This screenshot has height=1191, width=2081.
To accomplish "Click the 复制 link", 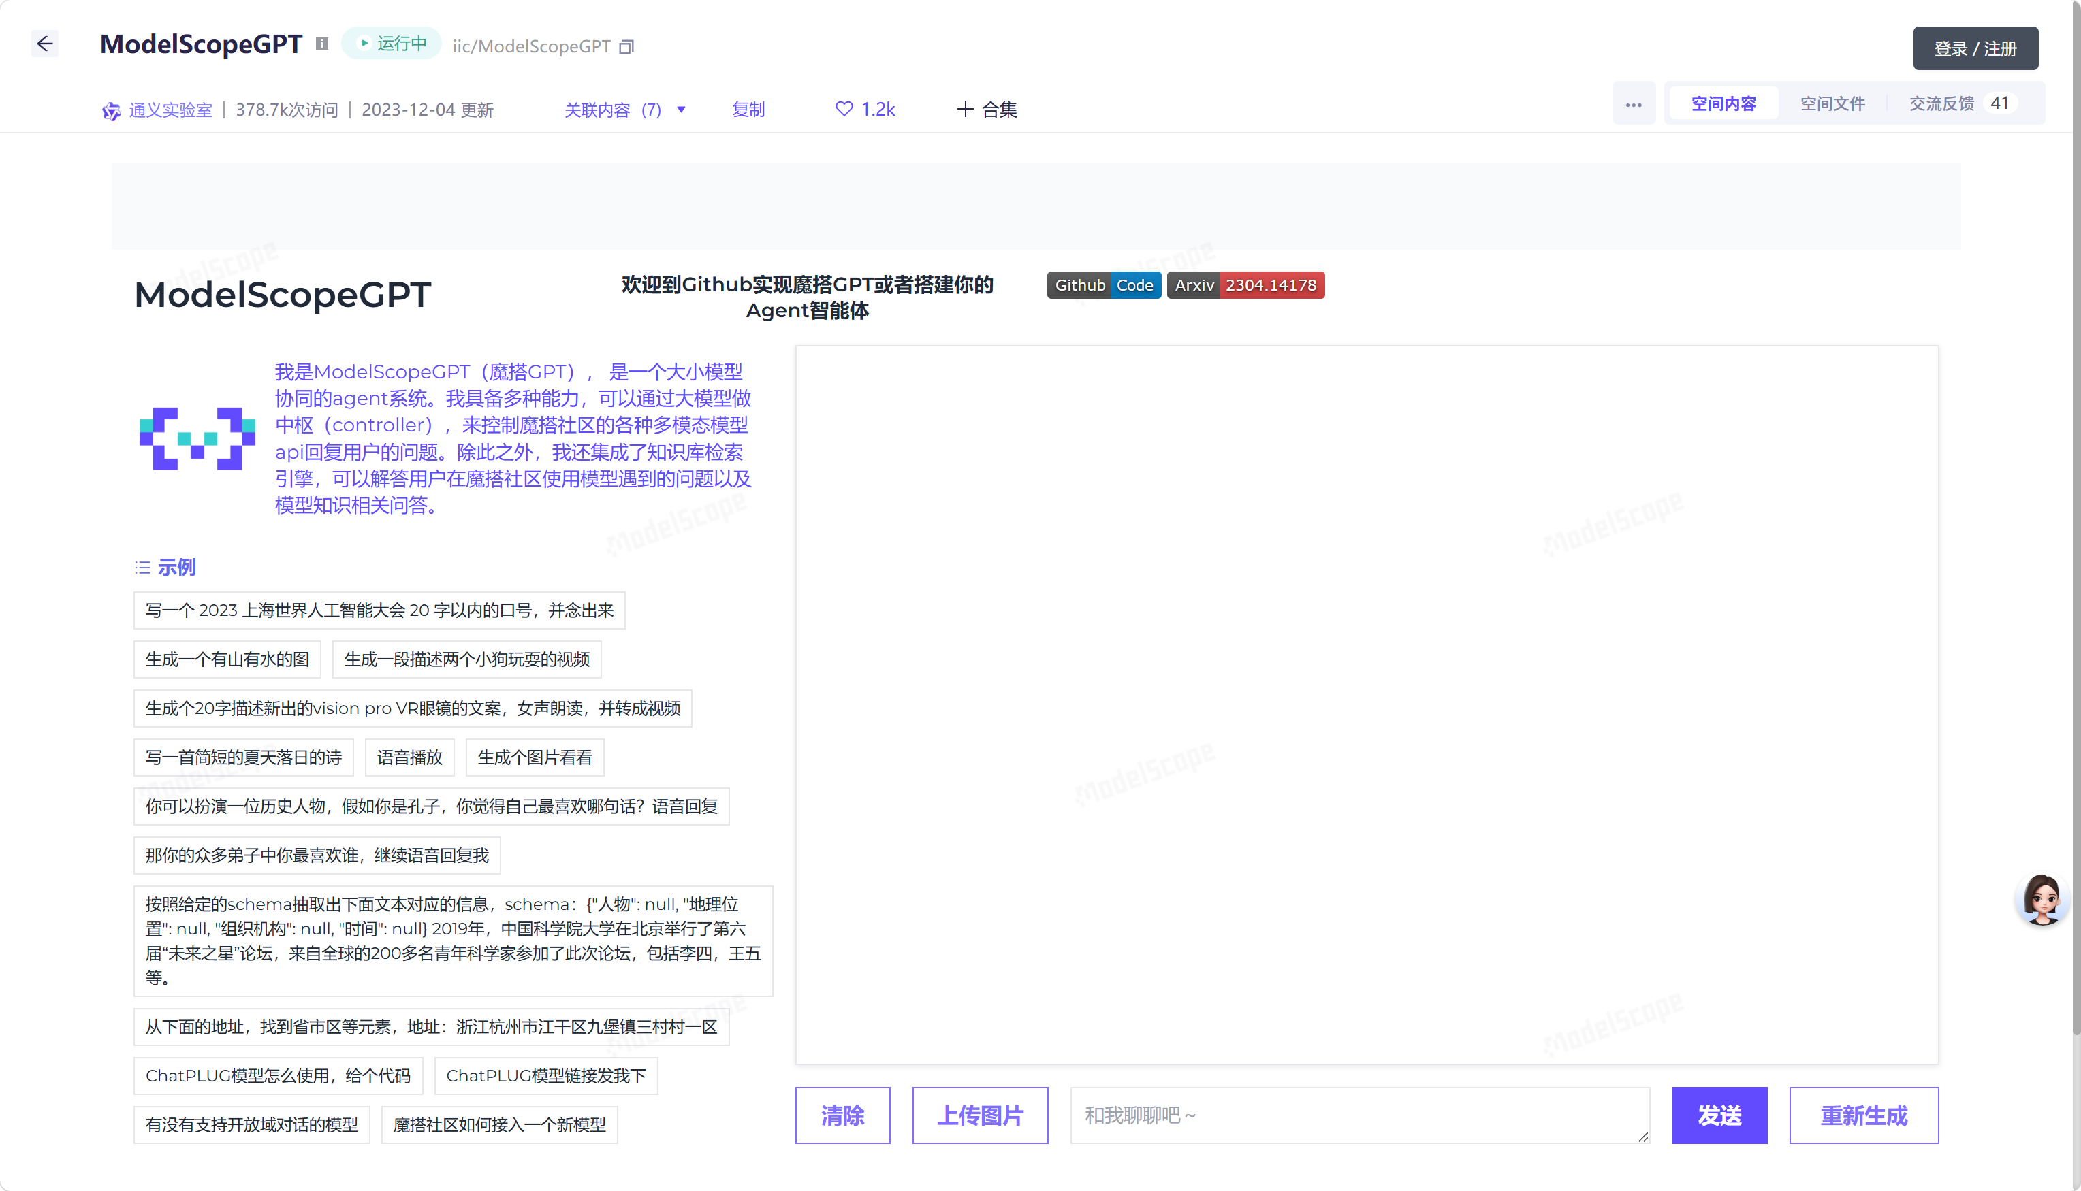I will coord(748,110).
